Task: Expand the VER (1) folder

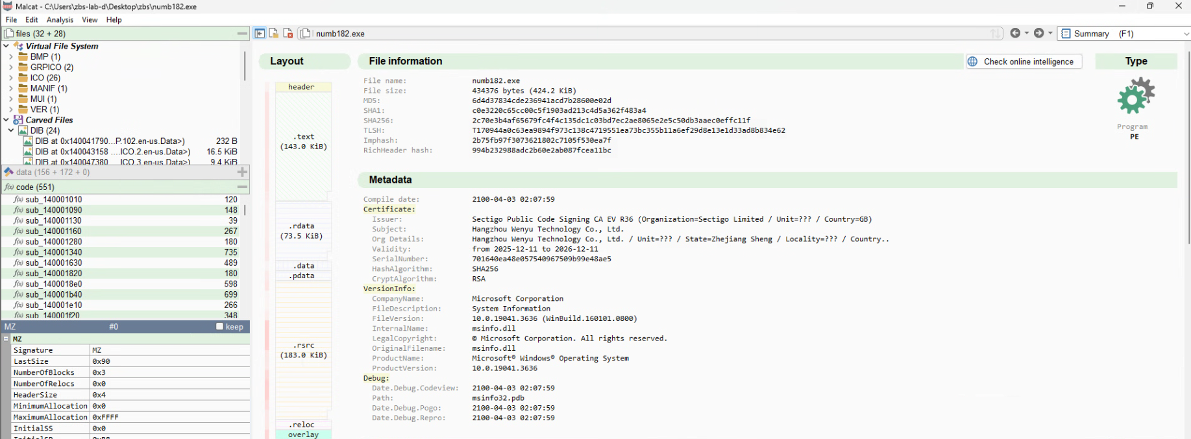Action: (11, 109)
